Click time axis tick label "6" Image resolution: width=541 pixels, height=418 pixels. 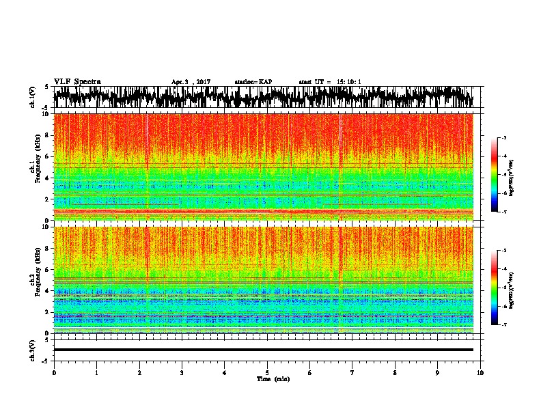coord(310,373)
